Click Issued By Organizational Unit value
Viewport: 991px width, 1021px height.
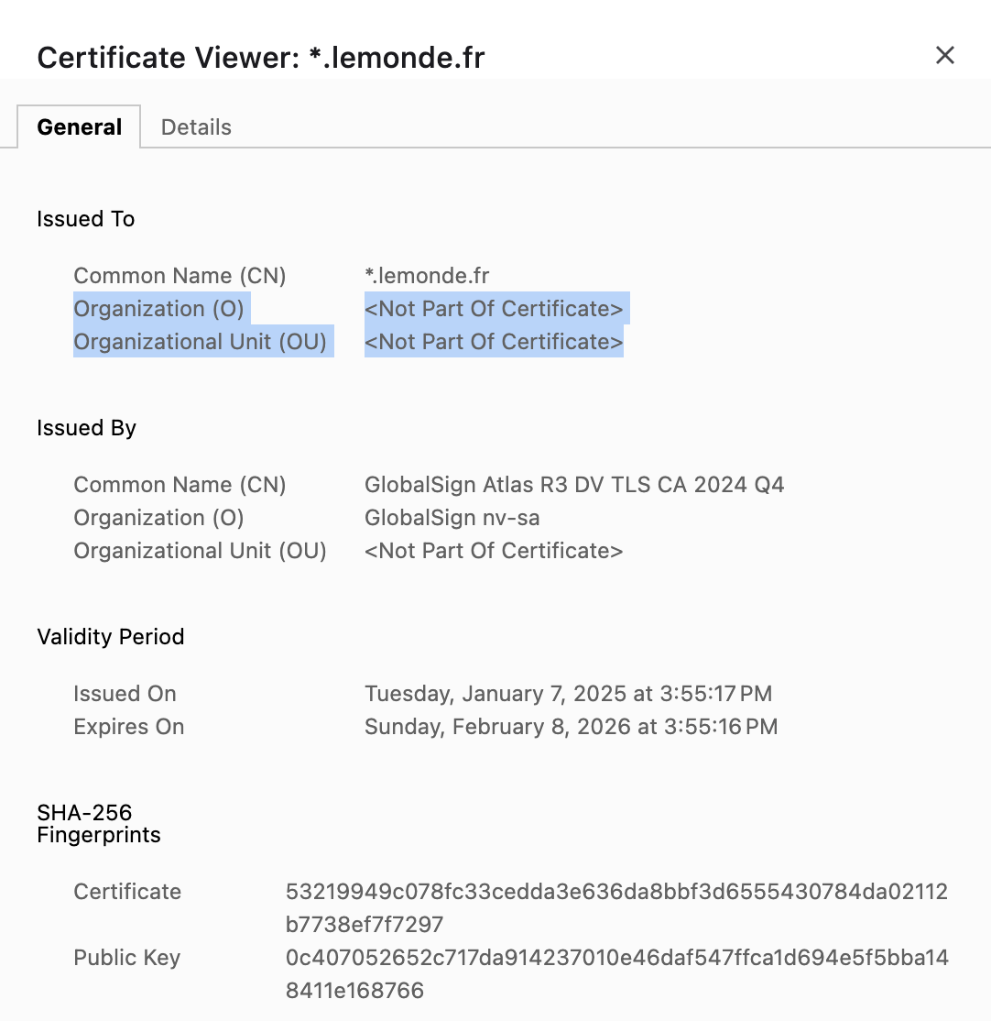(494, 551)
